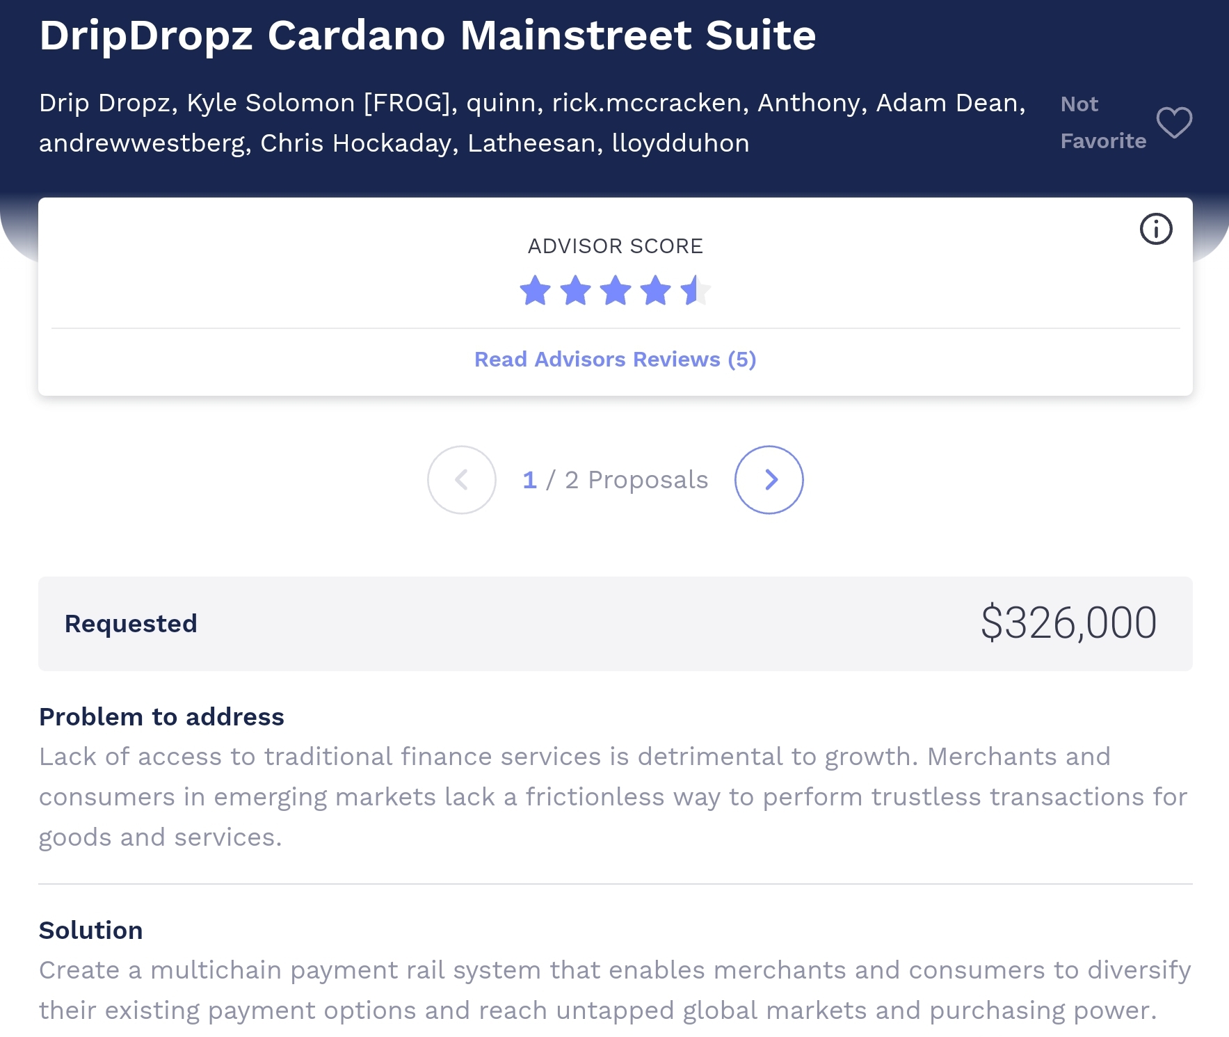Click the $326,000 requested amount

click(1068, 622)
